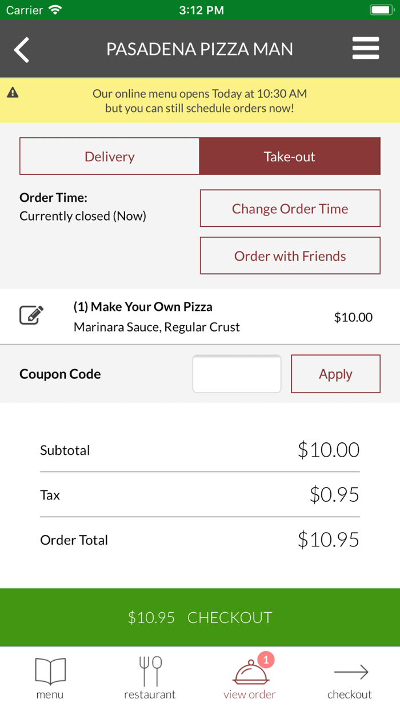Select the Take-out option

(290, 156)
